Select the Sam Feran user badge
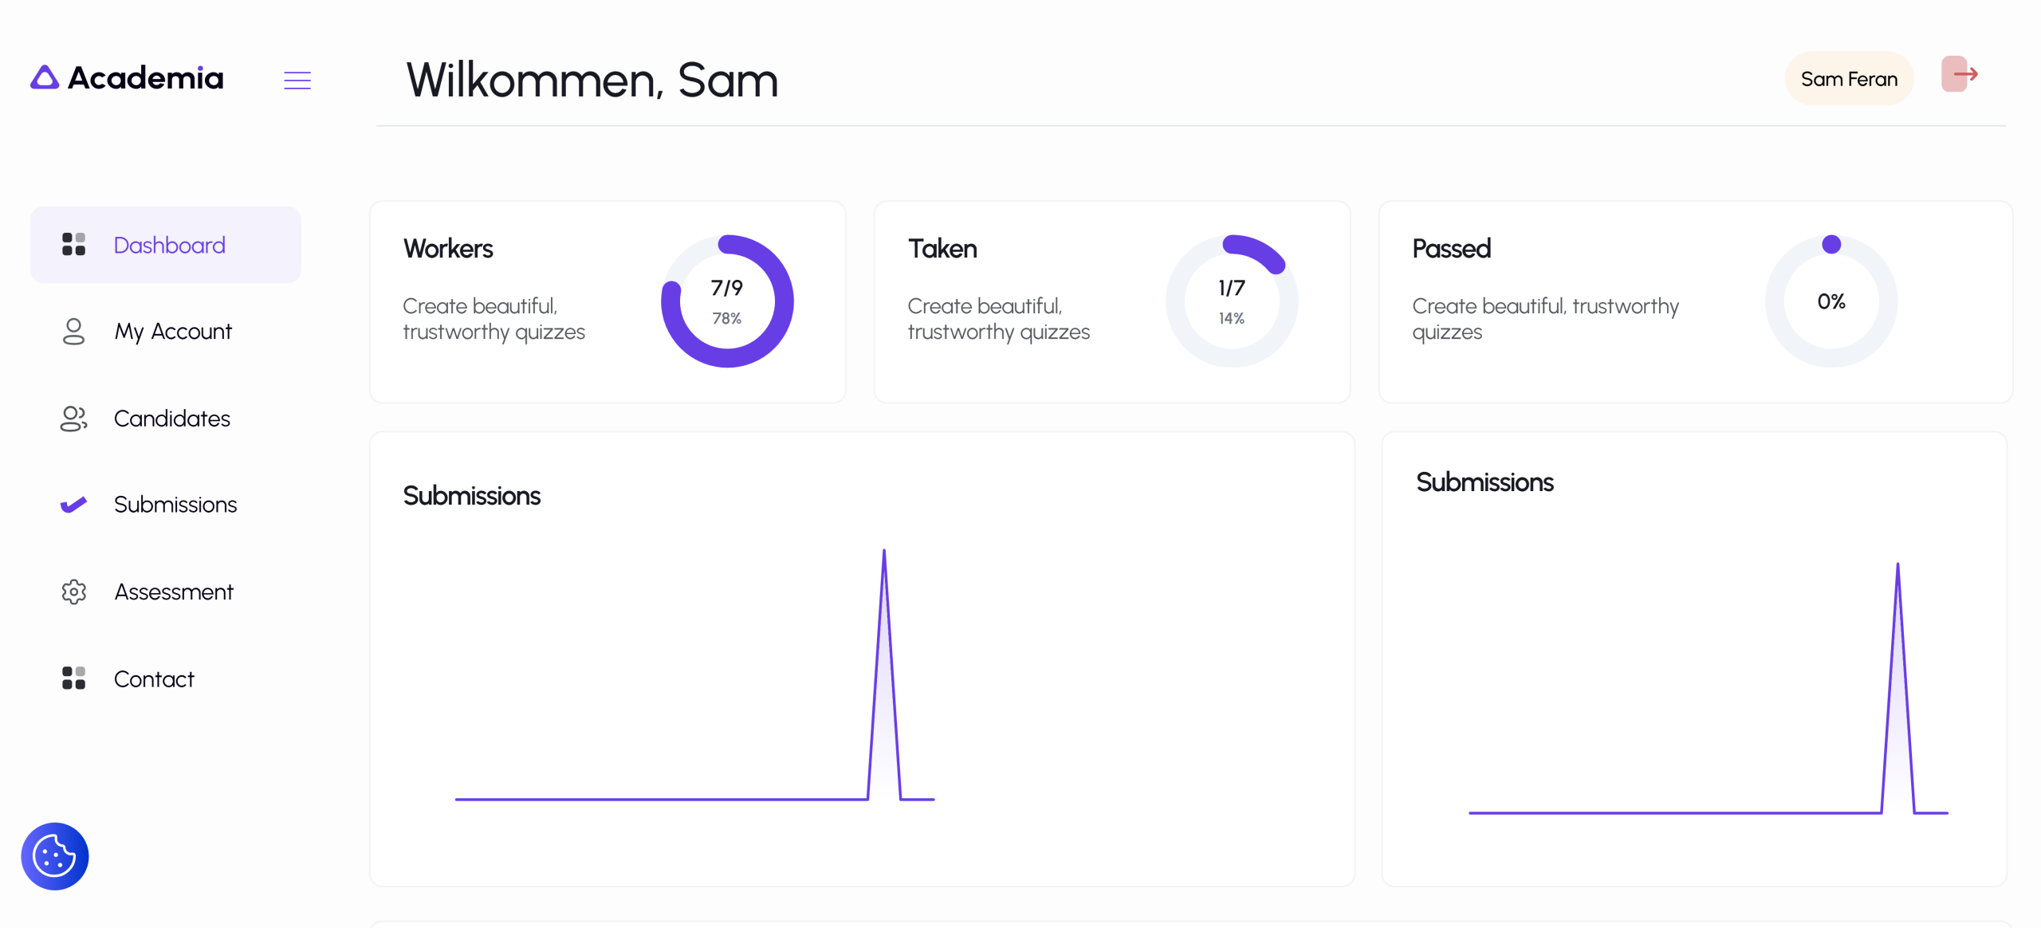The image size is (2041, 928). [x=1849, y=79]
